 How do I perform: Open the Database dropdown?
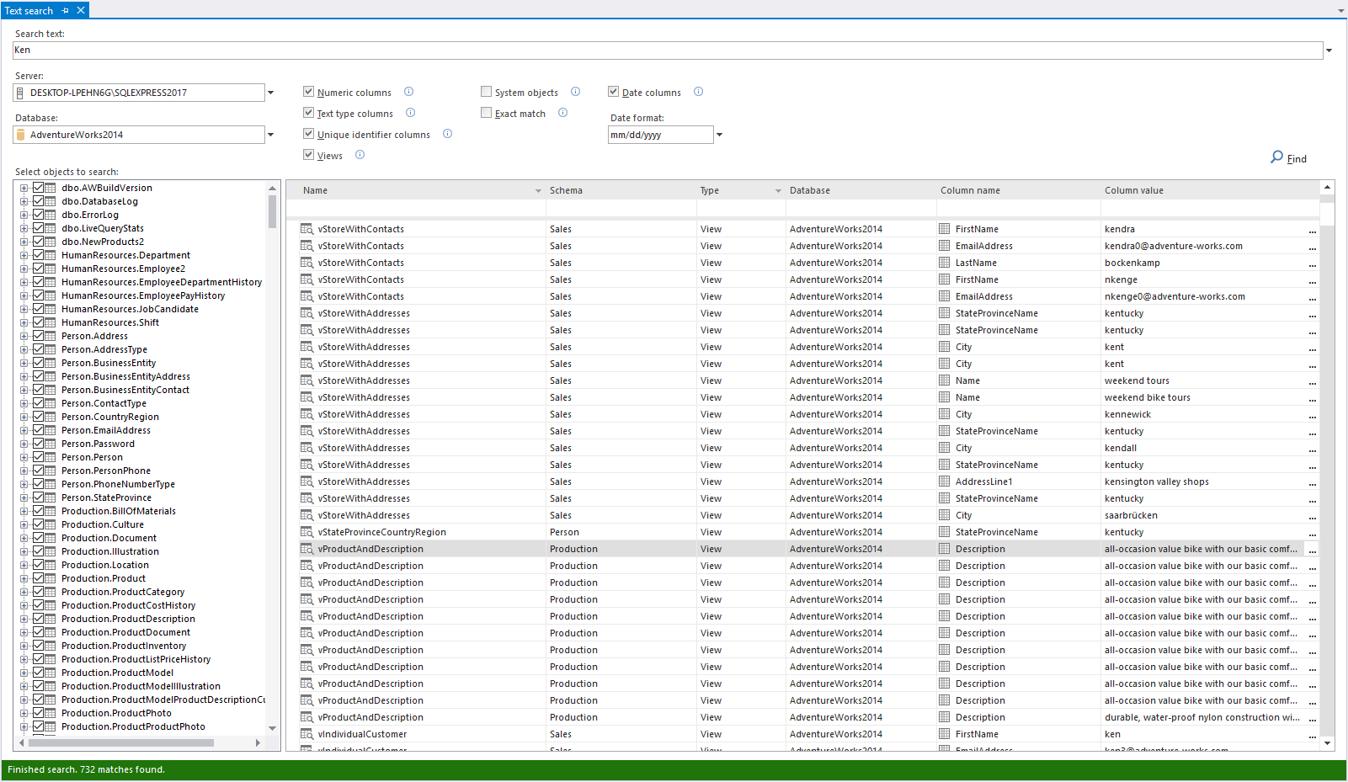point(271,135)
